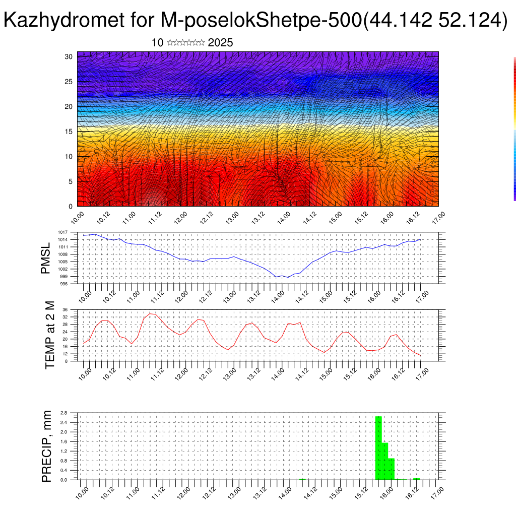Click the 0.0 precipitation tick label

pos(64,480)
